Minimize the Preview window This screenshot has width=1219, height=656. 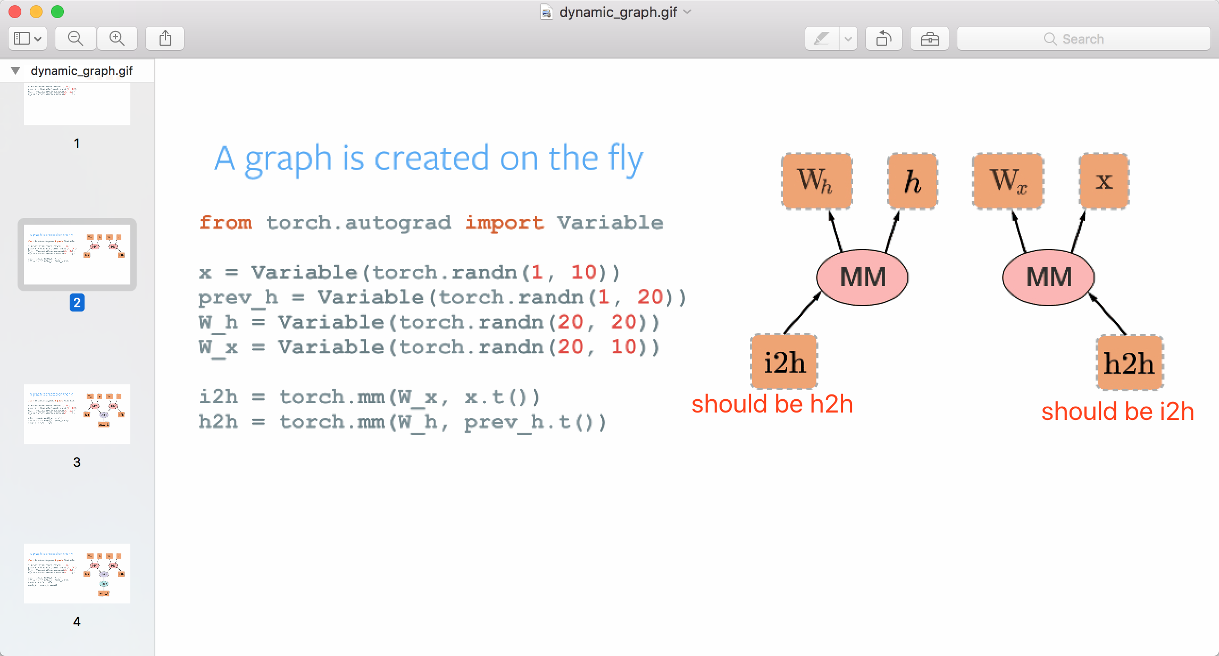35,11
